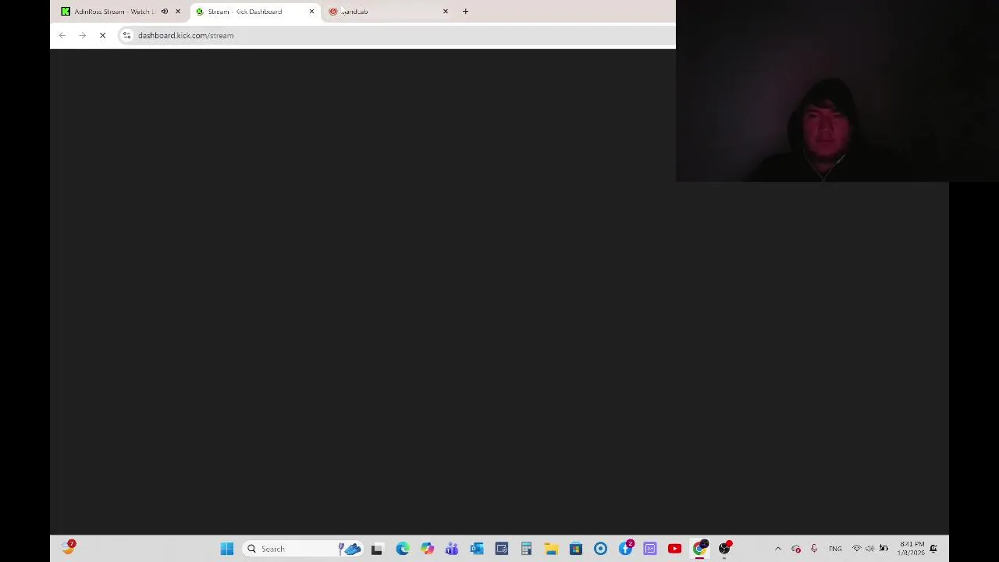Open Microsoft Teams from taskbar
The width and height of the screenshot is (999, 562).
pyautogui.click(x=452, y=549)
